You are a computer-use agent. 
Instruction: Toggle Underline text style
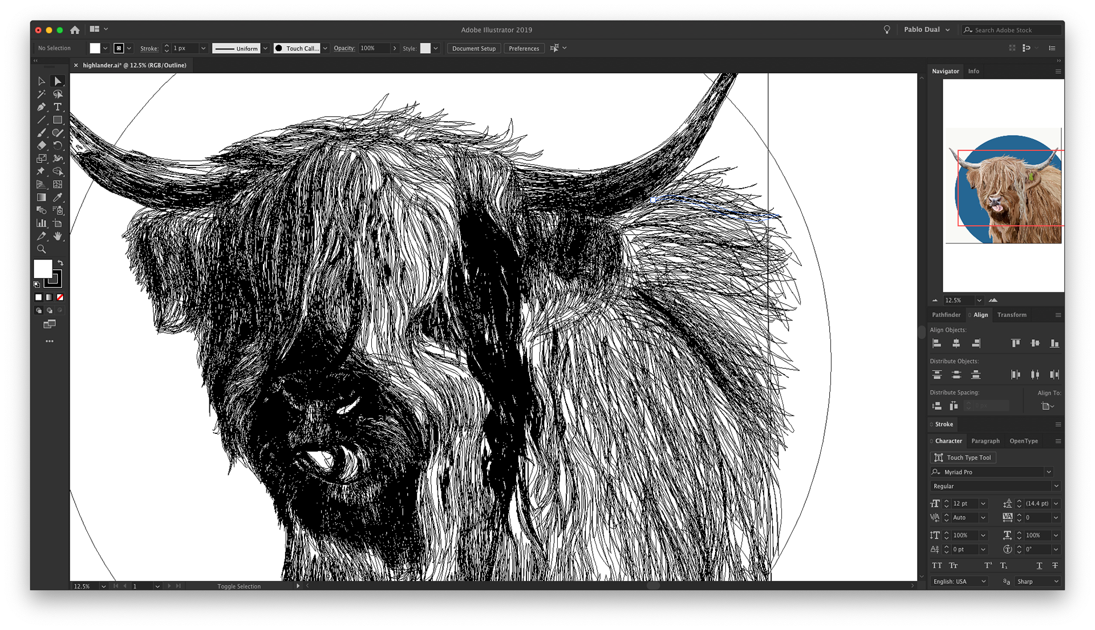pyautogui.click(x=1039, y=566)
